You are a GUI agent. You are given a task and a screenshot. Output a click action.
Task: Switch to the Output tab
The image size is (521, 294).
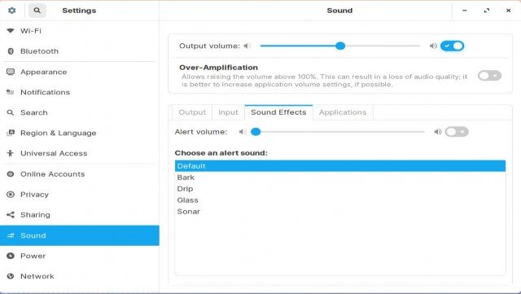point(192,112)
